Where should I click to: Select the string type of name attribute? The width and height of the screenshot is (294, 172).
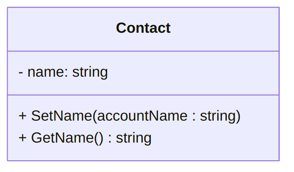(90, 72)
